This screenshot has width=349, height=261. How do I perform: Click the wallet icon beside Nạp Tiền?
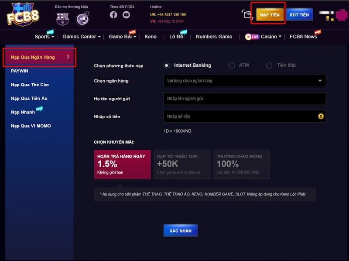247,15
